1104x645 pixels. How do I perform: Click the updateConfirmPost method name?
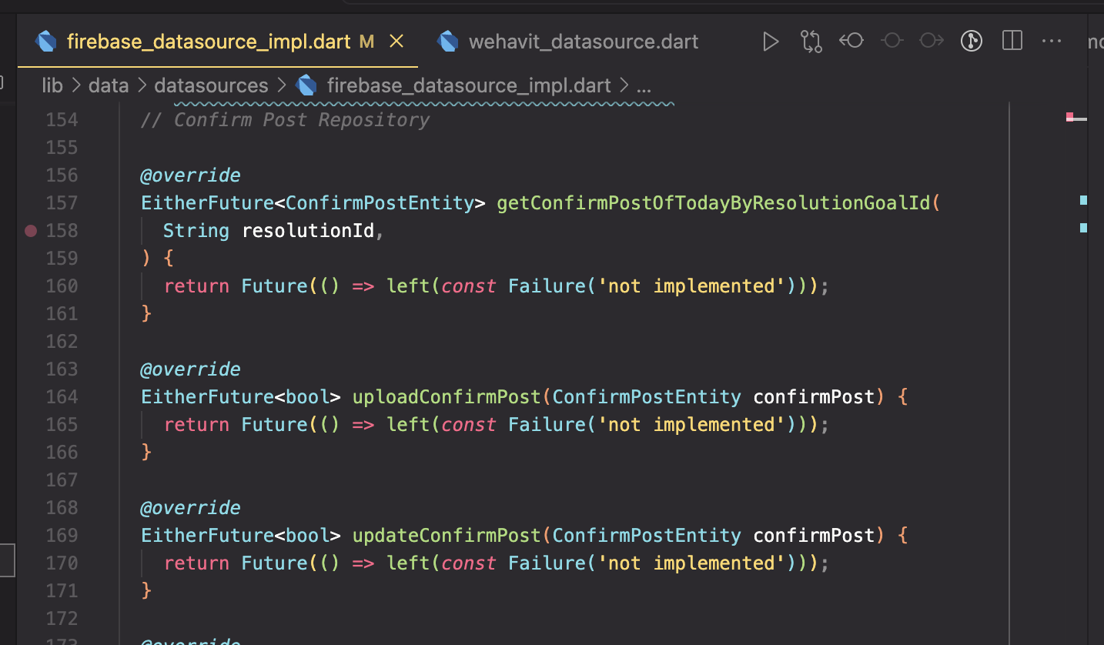click(x=447, y=536)
